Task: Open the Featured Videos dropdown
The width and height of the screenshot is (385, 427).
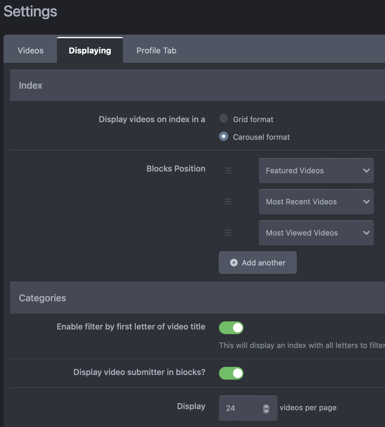Action: 316,171
